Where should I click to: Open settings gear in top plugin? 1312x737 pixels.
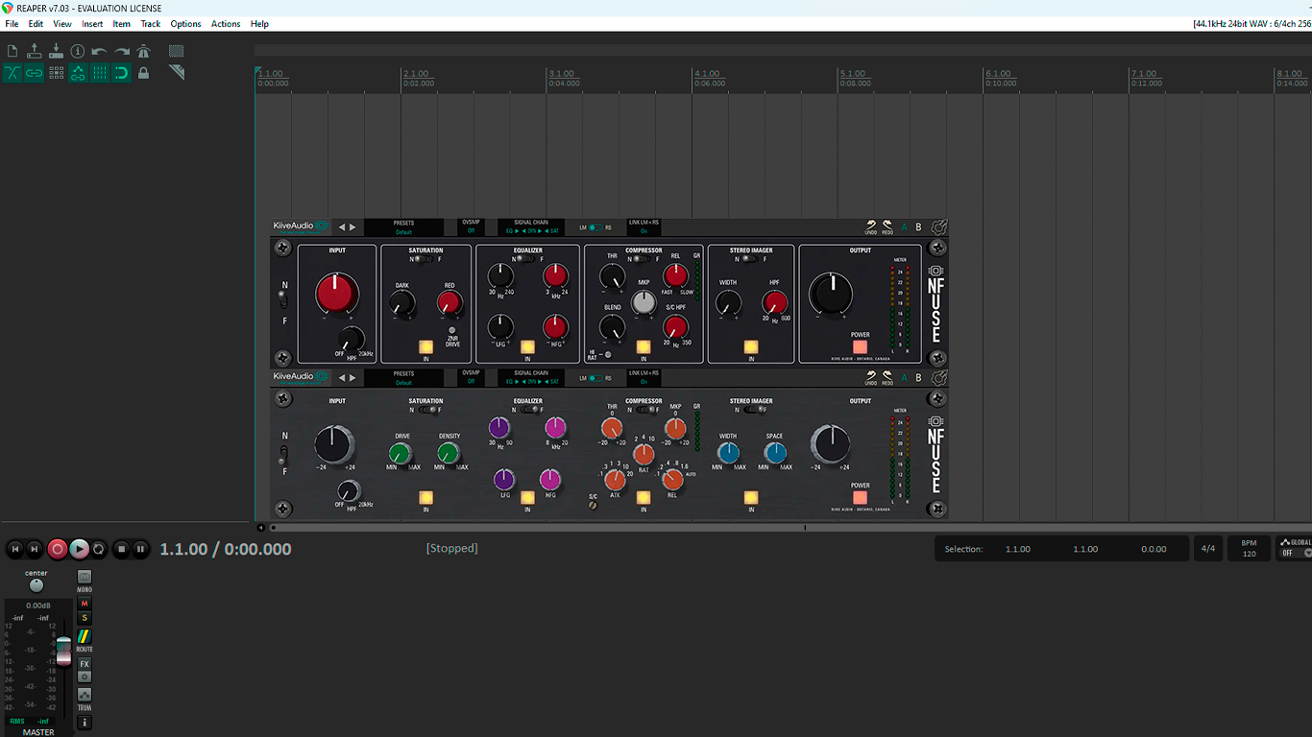pos(939,227)
